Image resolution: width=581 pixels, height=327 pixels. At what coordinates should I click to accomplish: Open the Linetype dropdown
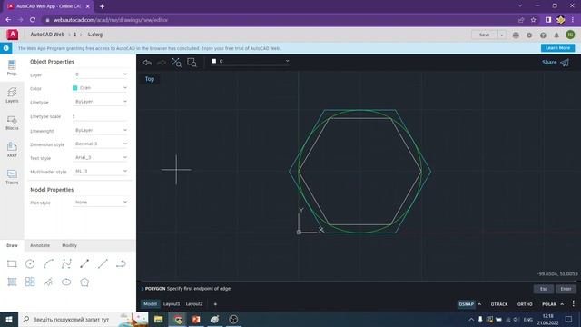coord(101,102)
